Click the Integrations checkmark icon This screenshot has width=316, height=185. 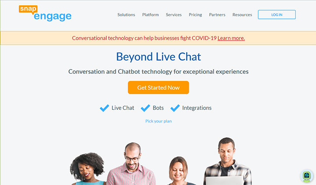click(175, 108)
